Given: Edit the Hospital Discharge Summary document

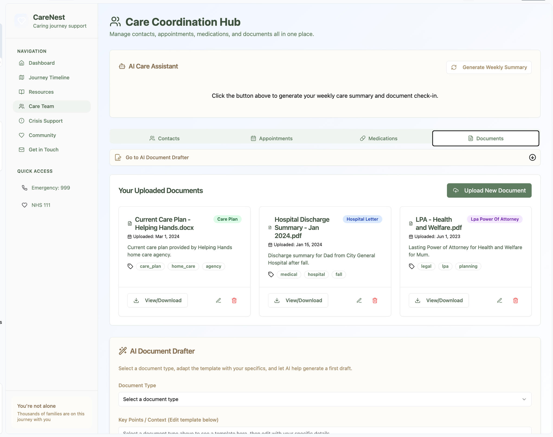Looking at the screenshot, I should click(x=359, y=300).
